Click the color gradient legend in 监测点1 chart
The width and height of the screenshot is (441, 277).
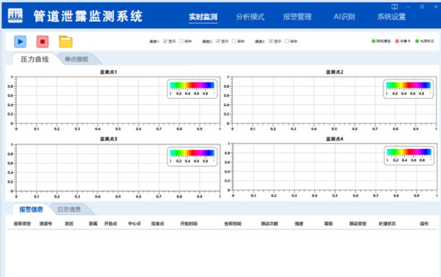(x=192, y=85)
